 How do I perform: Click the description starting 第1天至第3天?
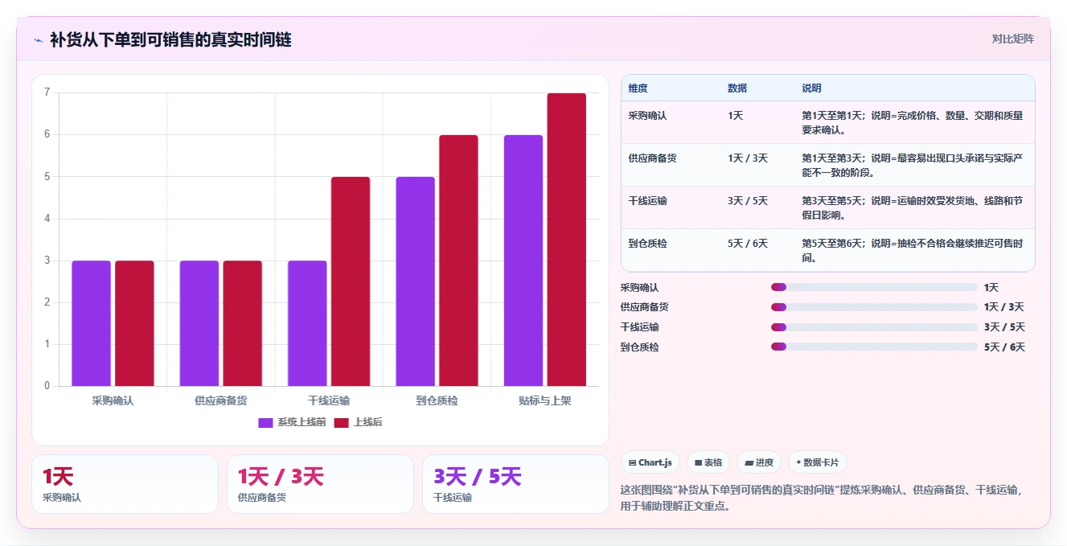(x=913, y=165)
